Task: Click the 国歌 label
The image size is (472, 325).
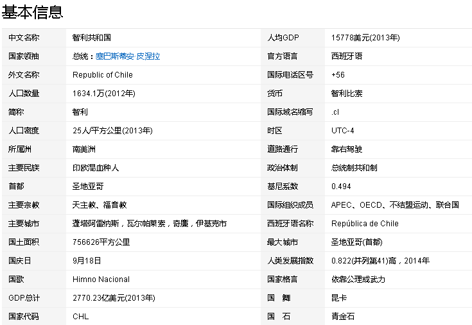Action: point(16,279)
